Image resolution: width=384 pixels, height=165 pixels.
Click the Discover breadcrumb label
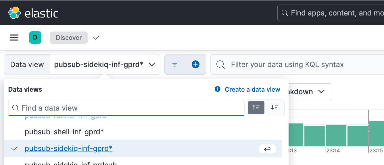[x=69, y=38]
